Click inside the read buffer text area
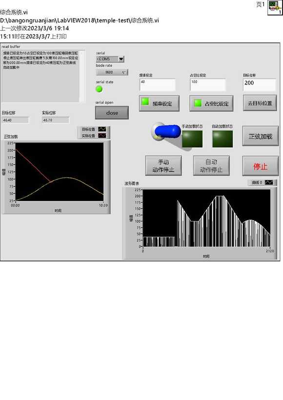This screenshot has width=283, height=400. click(x=41, y=76)
